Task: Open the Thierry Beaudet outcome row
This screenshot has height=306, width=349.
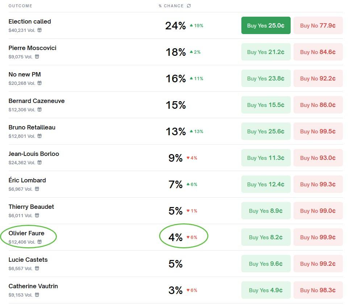Action: [31, 207]
